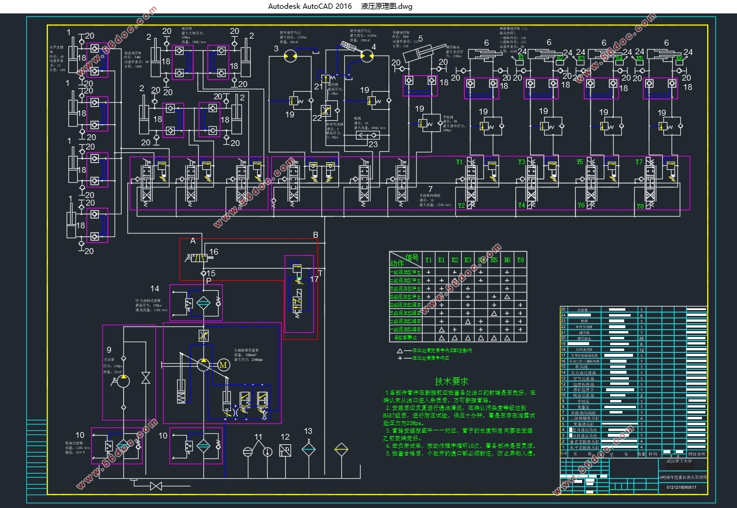The width and height of the screenshot is (737, 508).
Task: Click the blue filter diamond numbered 13
Action: click(308, 450)
